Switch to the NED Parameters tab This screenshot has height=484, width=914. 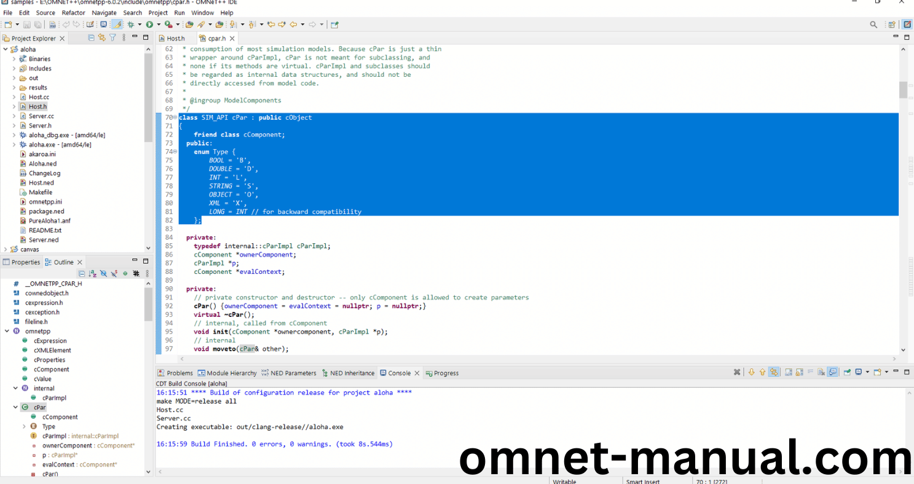293,373
